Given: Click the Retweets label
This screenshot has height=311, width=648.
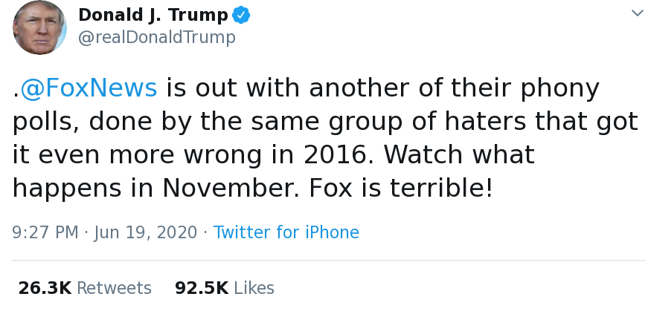Looking at the screenshot, I should 114,288.
